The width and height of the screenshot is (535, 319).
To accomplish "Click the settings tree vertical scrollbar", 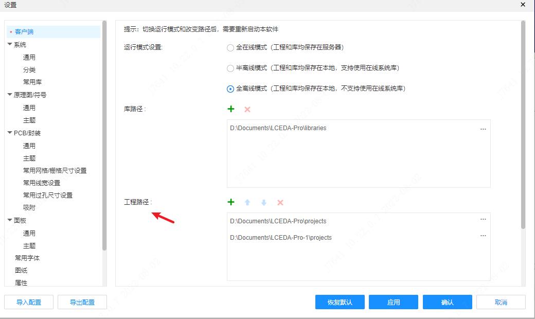I will pyautogui.click(x=104, y=135).
